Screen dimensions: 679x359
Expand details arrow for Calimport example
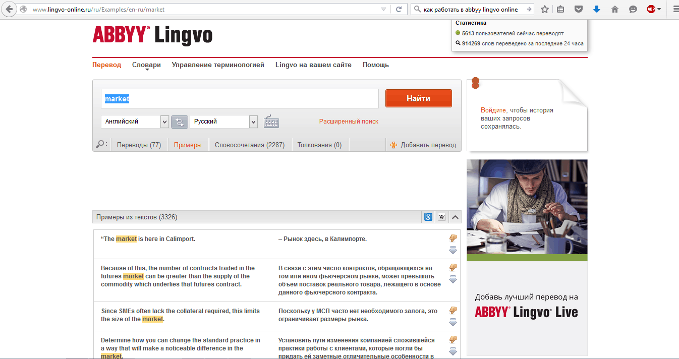pyautogui.click(x=452, y=250)
